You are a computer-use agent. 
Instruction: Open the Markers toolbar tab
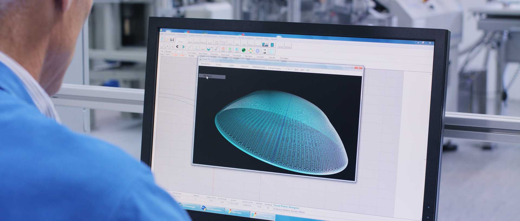point(251,45)
